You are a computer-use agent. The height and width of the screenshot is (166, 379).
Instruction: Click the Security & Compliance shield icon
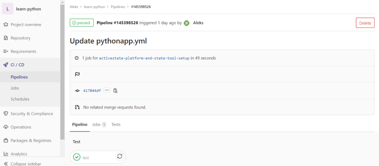6,114
